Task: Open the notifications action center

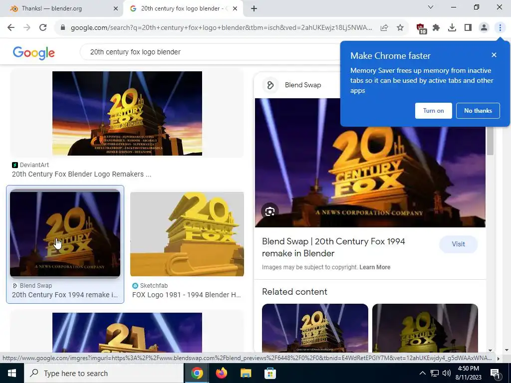Action: pyautogui.click(x=495, y=374)
